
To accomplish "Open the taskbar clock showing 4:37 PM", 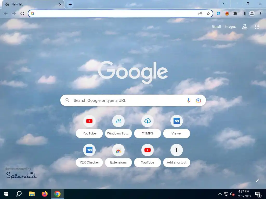I will pyautogui.click(x=244, y=194).
